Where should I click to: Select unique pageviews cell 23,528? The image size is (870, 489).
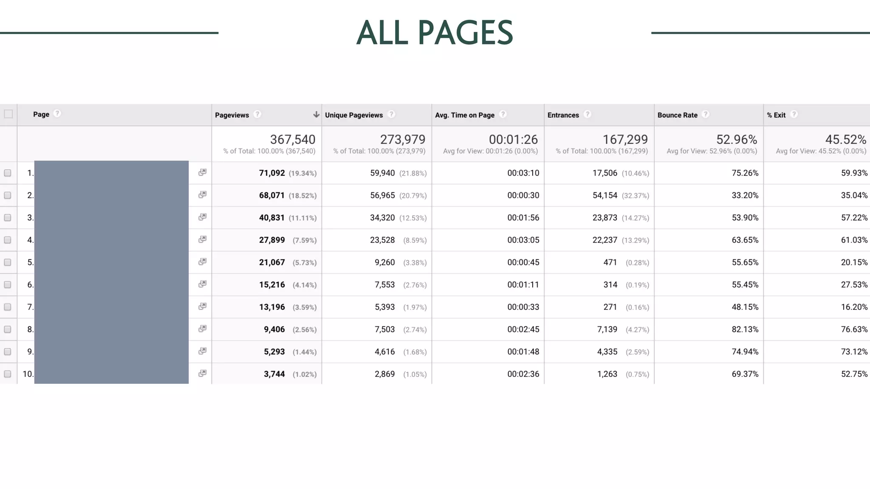tap(382, 240)
